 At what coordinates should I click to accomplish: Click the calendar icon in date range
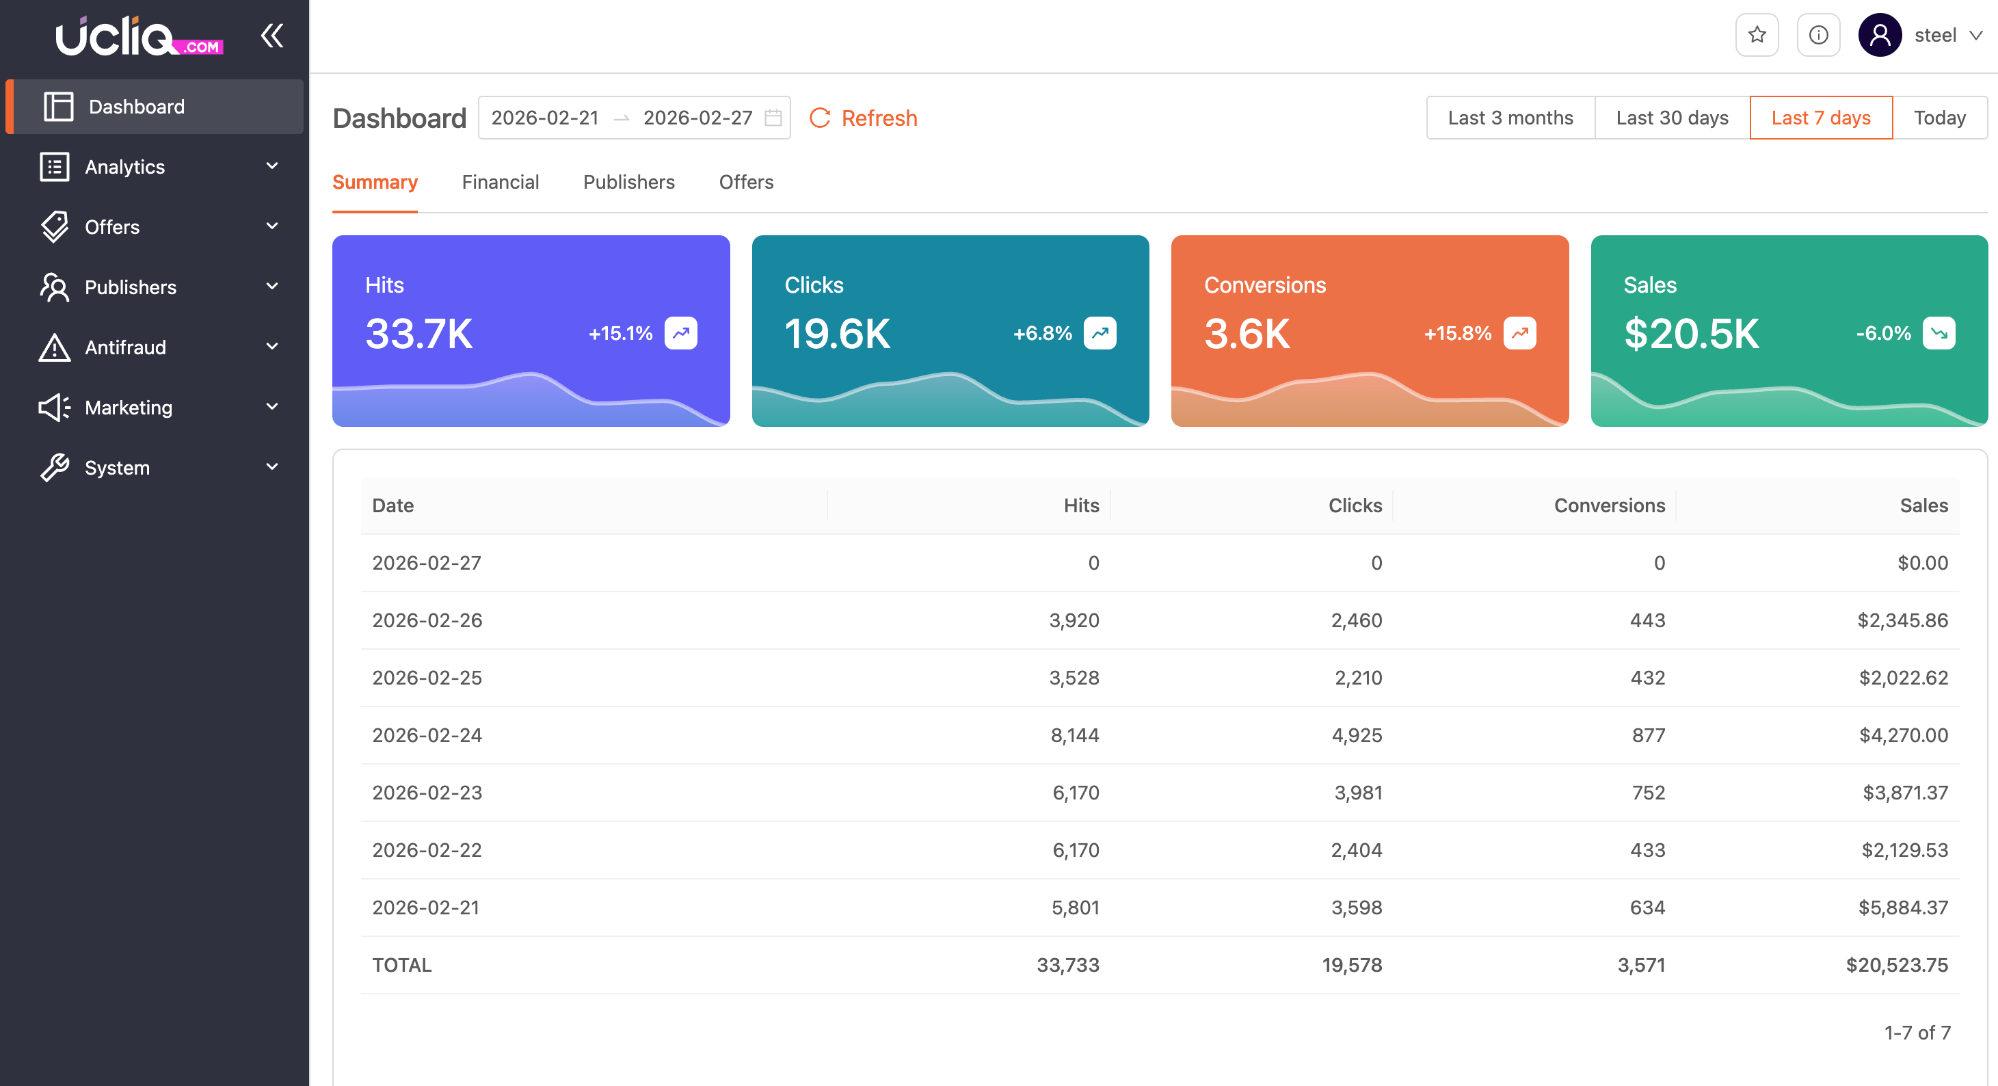point(773,118)
